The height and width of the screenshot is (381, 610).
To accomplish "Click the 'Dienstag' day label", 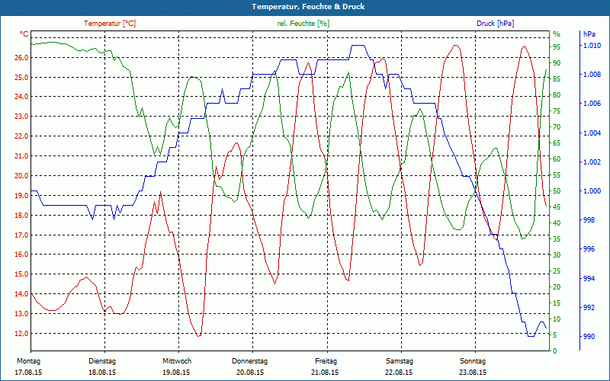I will (102, 361).
